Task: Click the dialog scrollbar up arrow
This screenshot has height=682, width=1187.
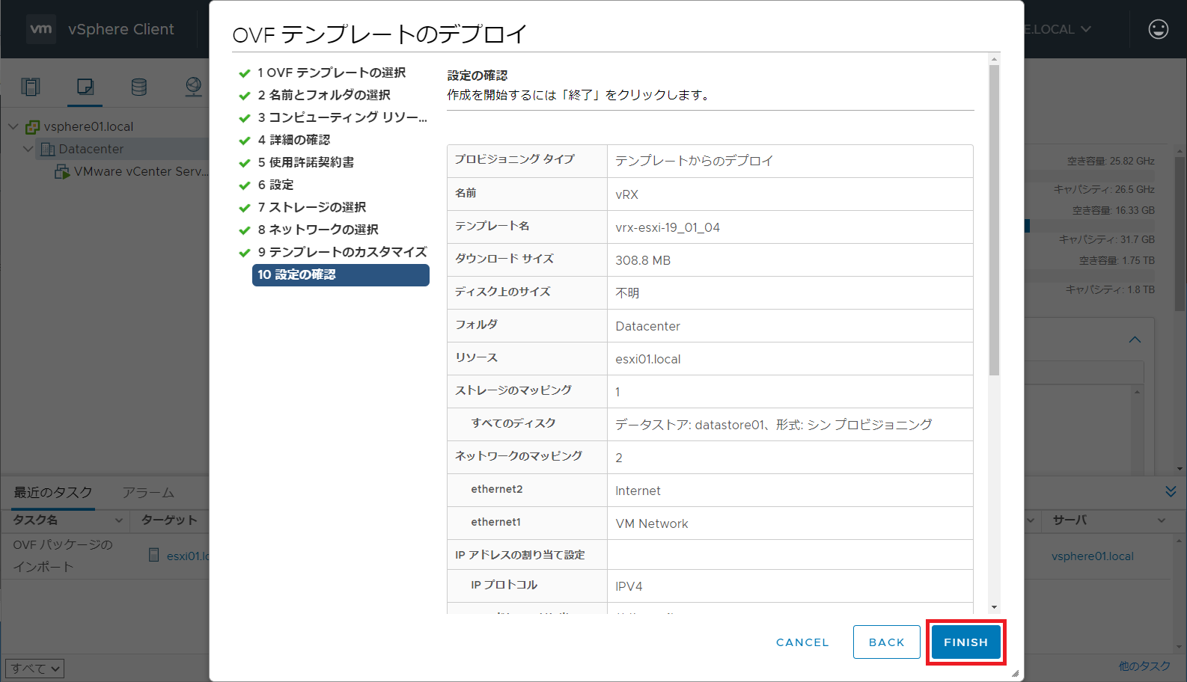Action: [994, 58]
